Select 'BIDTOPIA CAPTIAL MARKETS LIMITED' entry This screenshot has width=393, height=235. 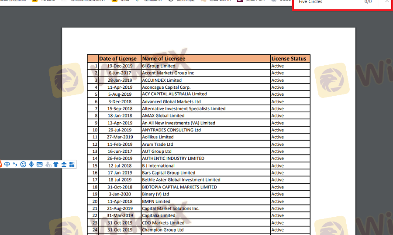(179, 187)
